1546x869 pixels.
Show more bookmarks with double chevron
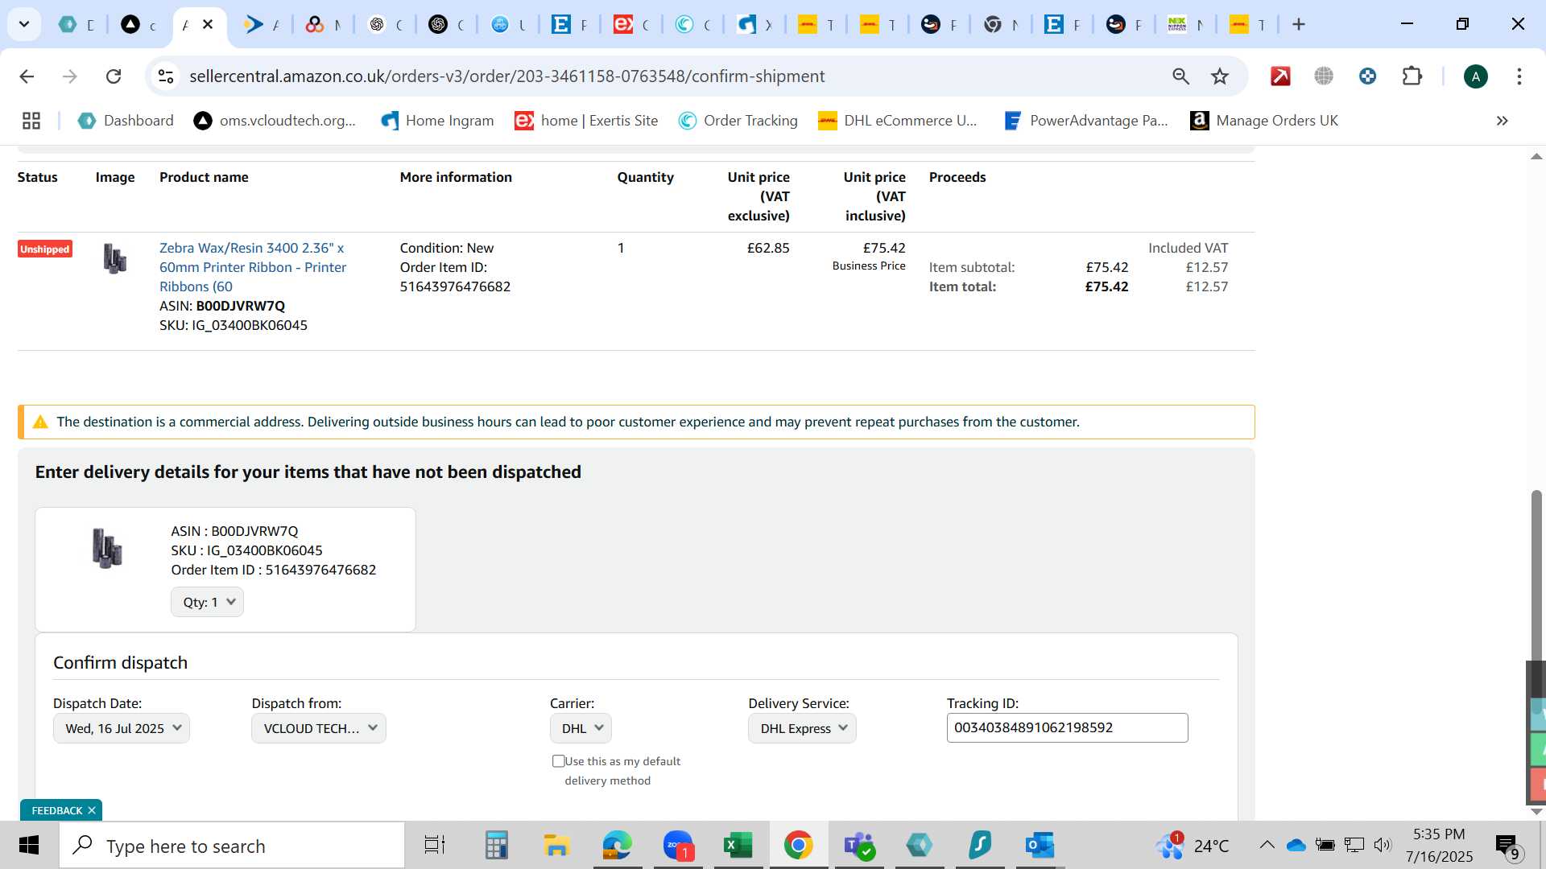click(1502, 121)
